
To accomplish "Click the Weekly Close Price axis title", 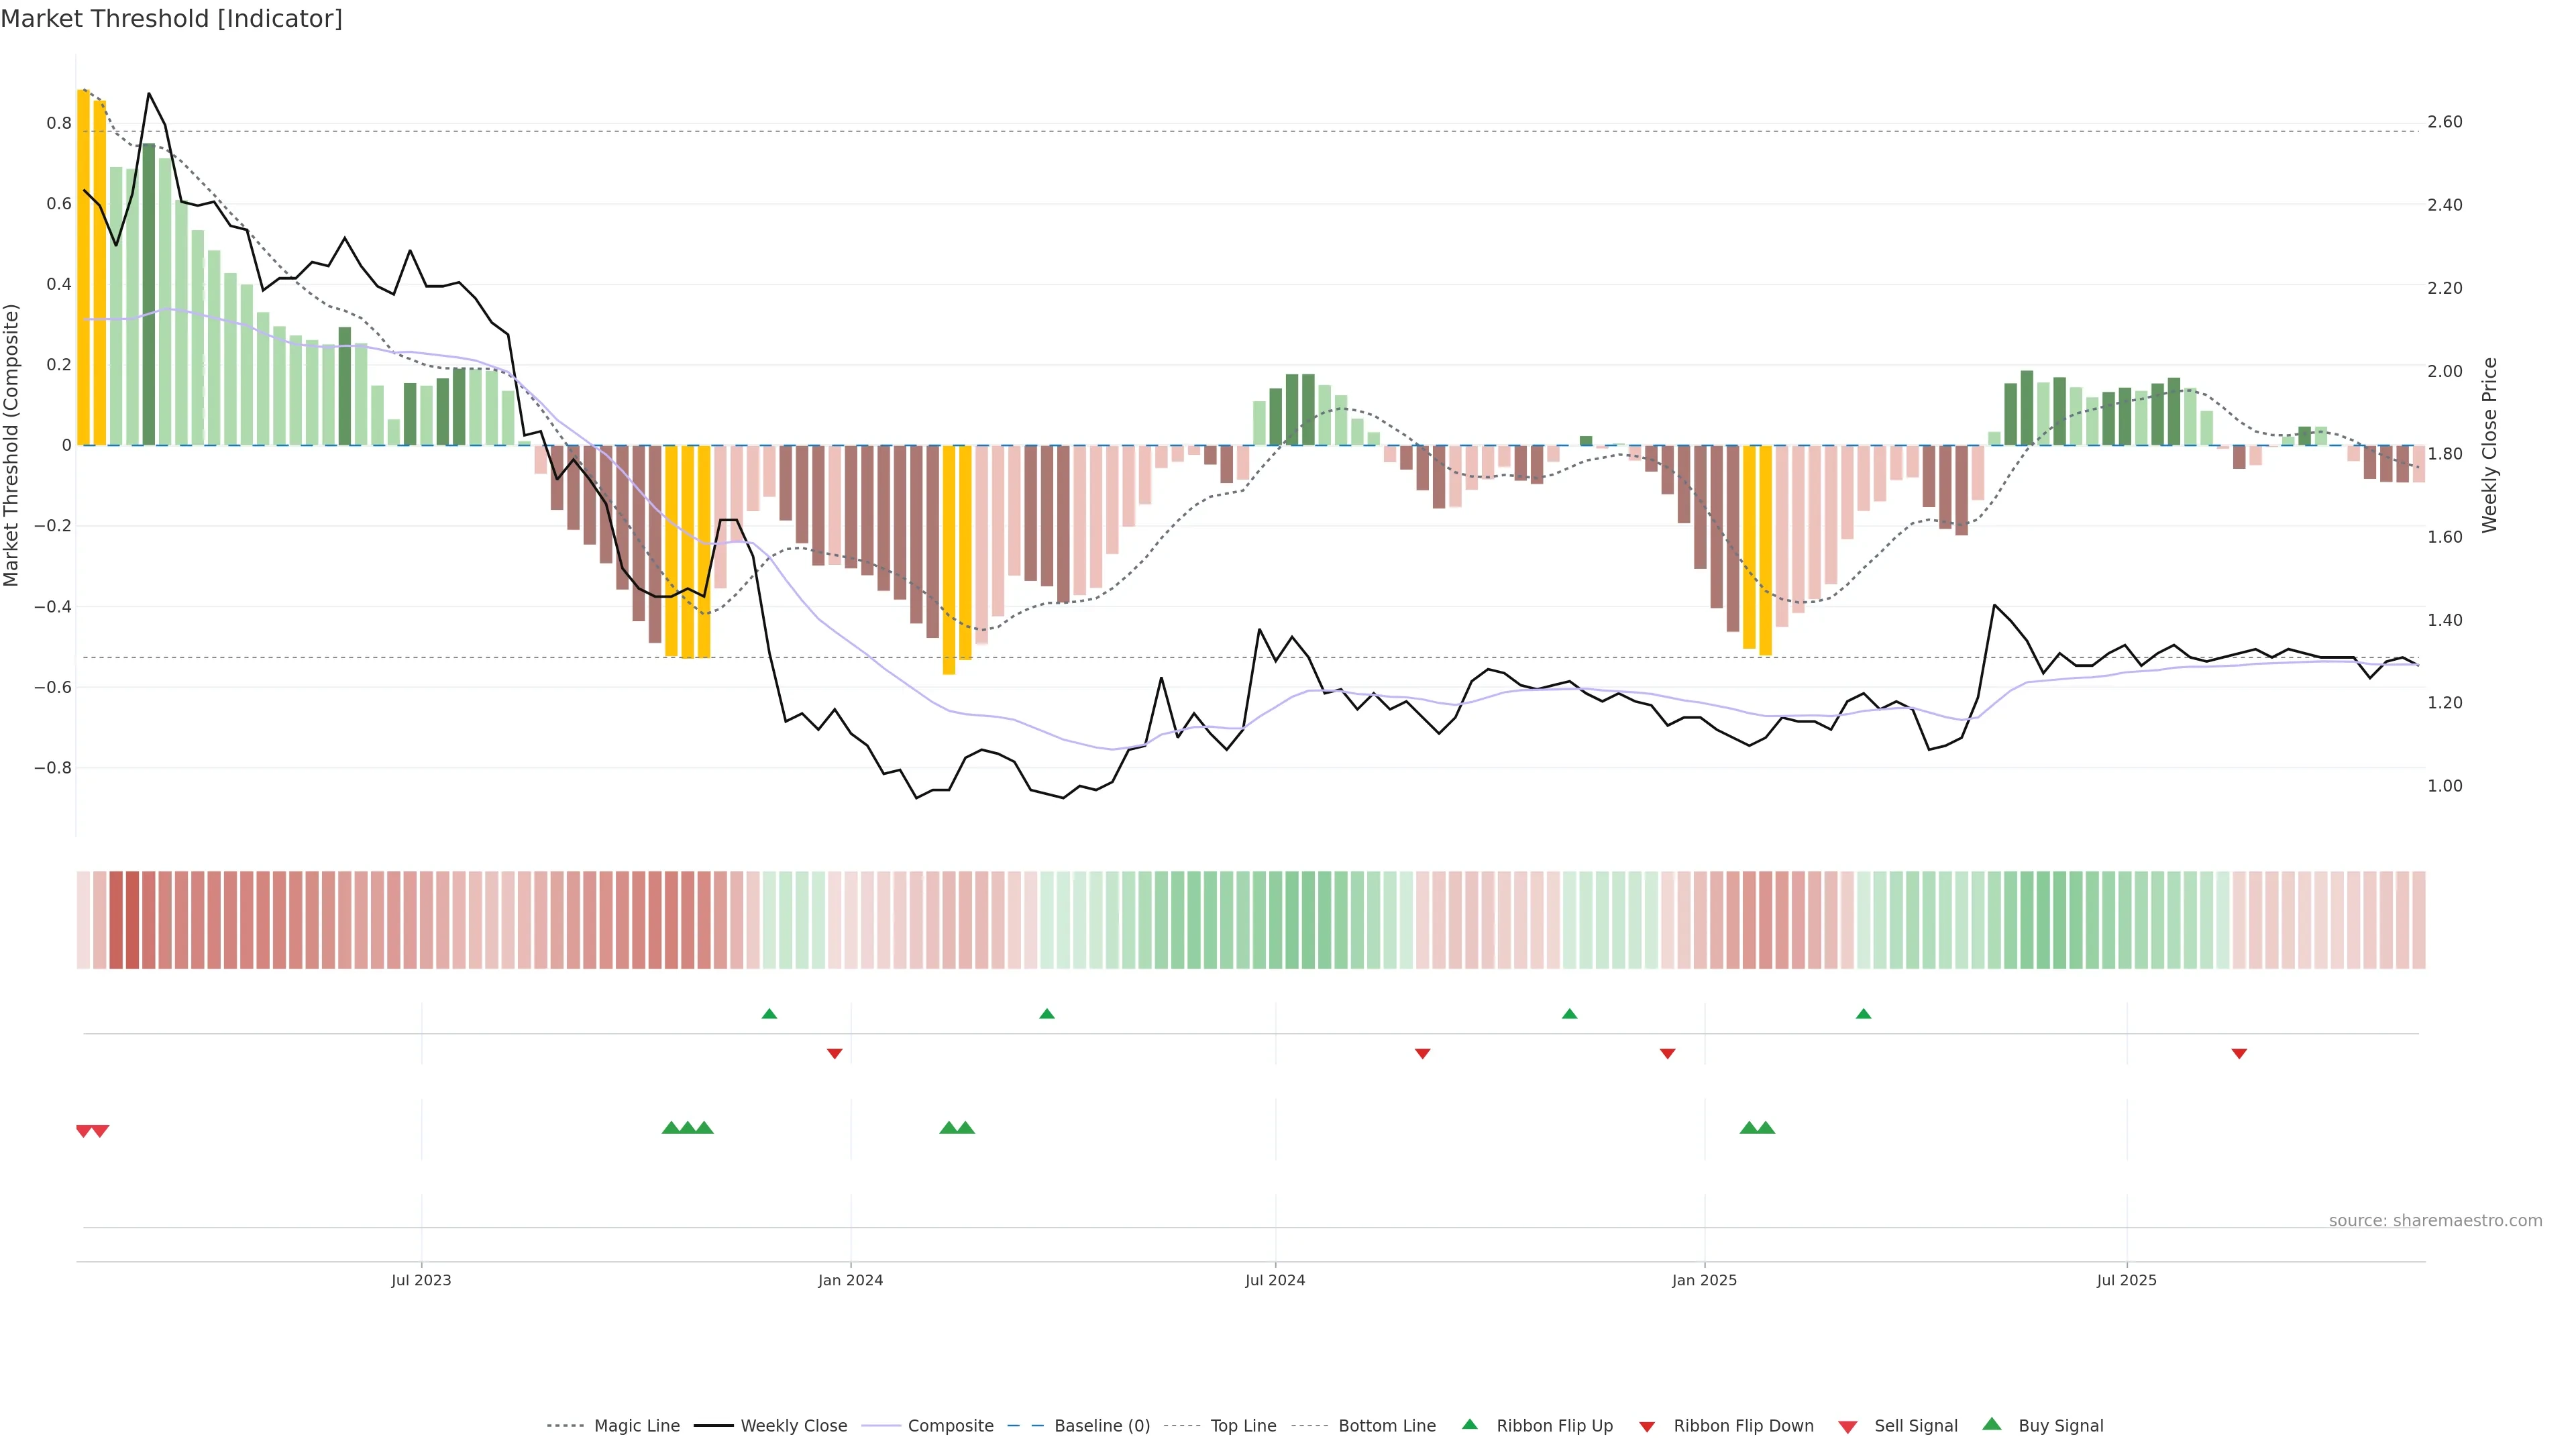I will coord(2489,445).
